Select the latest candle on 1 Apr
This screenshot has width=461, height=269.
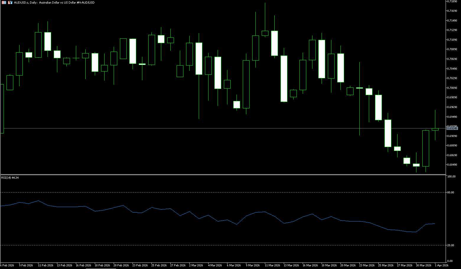click(x=435, y=129)
